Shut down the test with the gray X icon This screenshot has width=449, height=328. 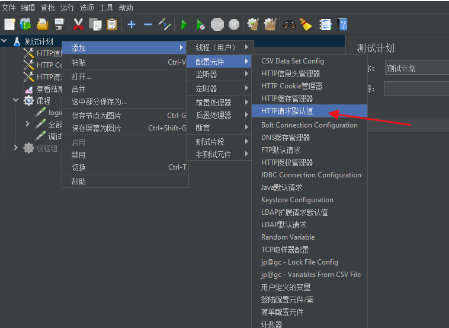pos(234,24)
